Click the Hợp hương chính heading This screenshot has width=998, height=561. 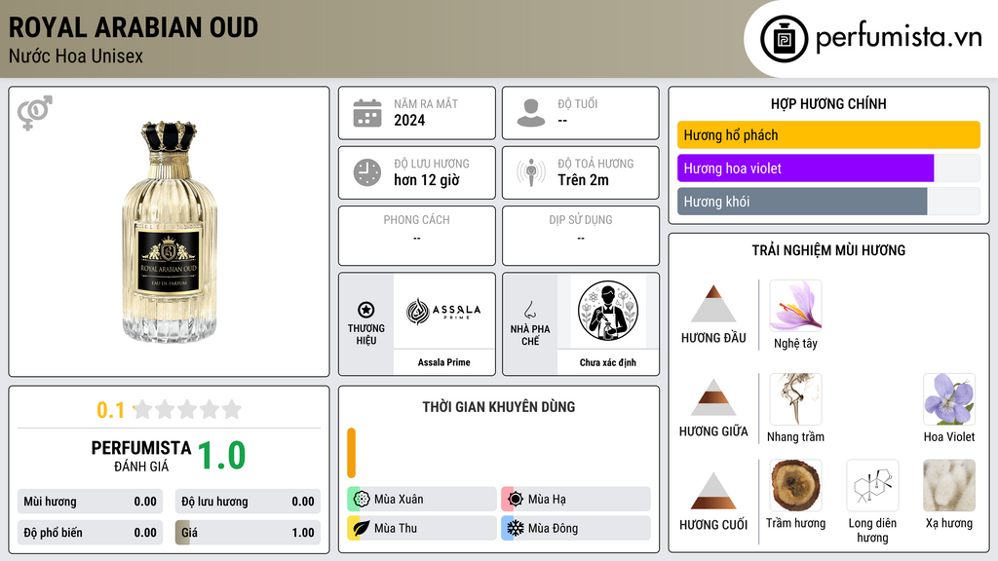point(828,103)
